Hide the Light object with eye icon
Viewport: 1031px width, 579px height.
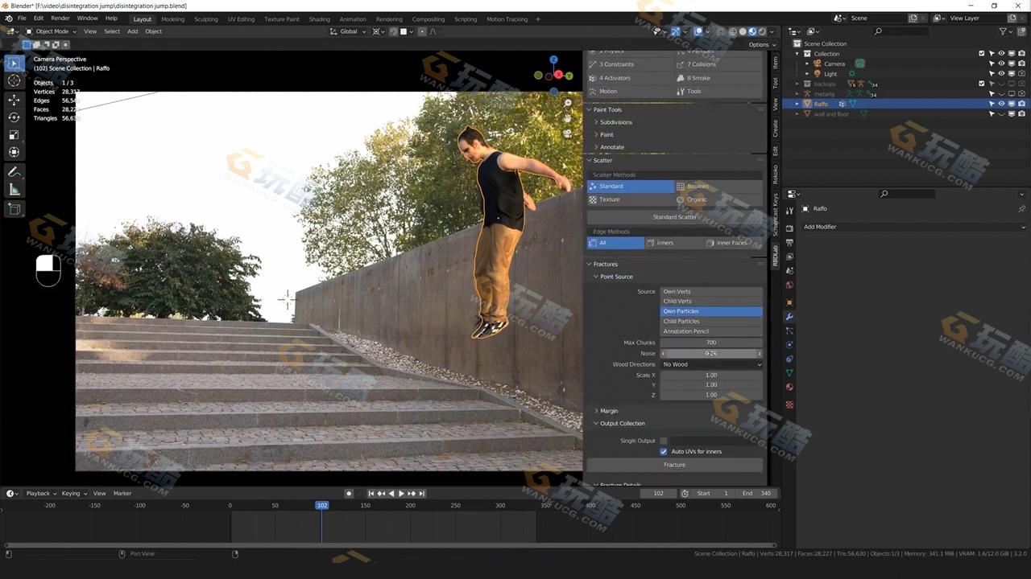point(1001,74)
